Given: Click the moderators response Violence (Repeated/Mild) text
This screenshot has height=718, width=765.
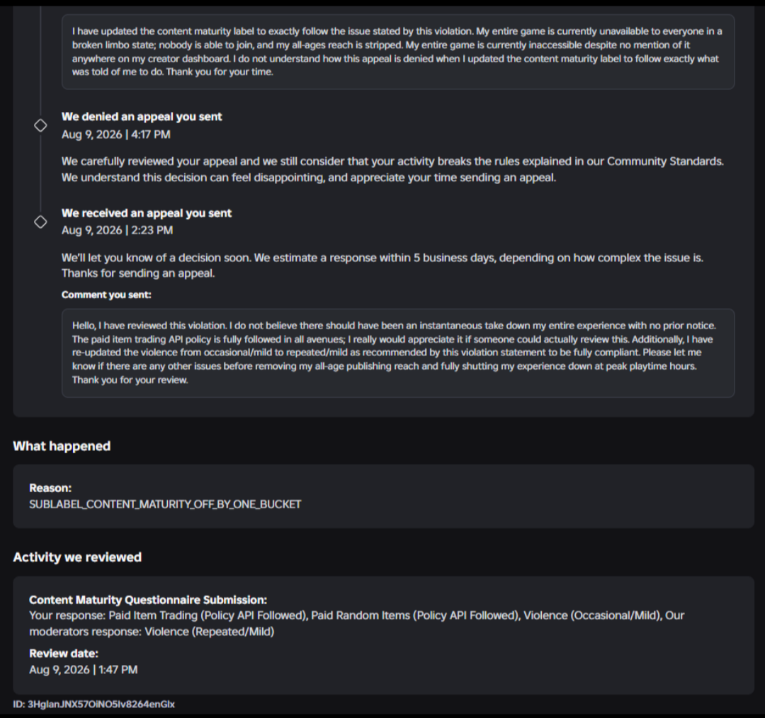Looking at the screenshot, I should [x=209, y=631].
